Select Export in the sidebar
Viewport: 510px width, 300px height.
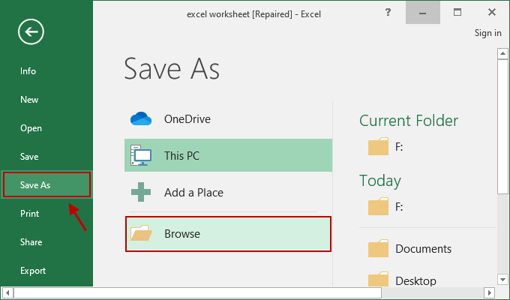[x=33, y=271]
